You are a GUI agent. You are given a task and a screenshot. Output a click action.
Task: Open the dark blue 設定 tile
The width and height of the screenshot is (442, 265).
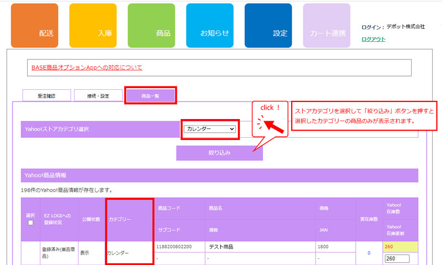(269, 25)
